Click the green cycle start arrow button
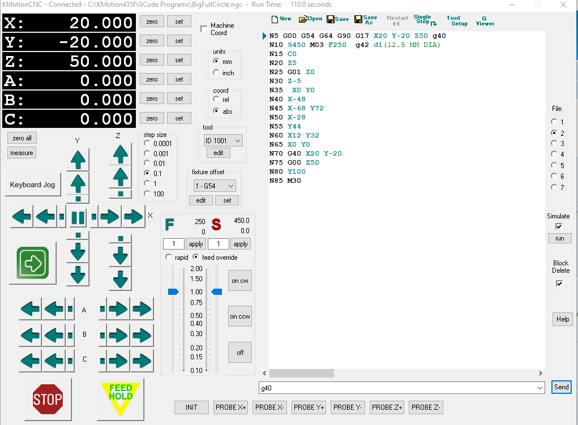 pyautogui.click(x=33, y=261)
